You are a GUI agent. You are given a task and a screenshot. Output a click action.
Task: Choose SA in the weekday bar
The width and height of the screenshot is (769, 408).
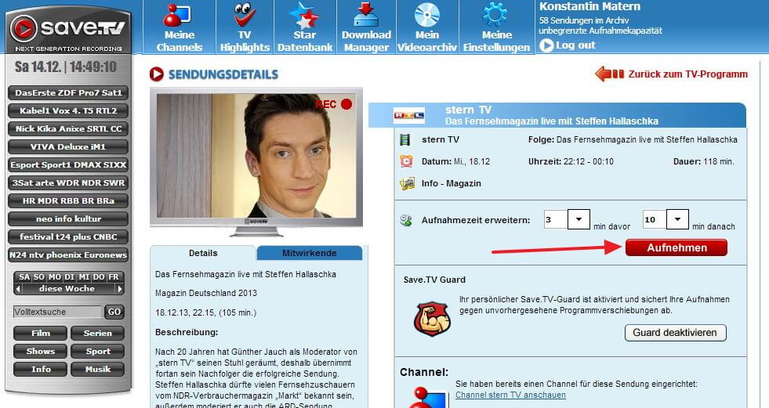[24, 276]
